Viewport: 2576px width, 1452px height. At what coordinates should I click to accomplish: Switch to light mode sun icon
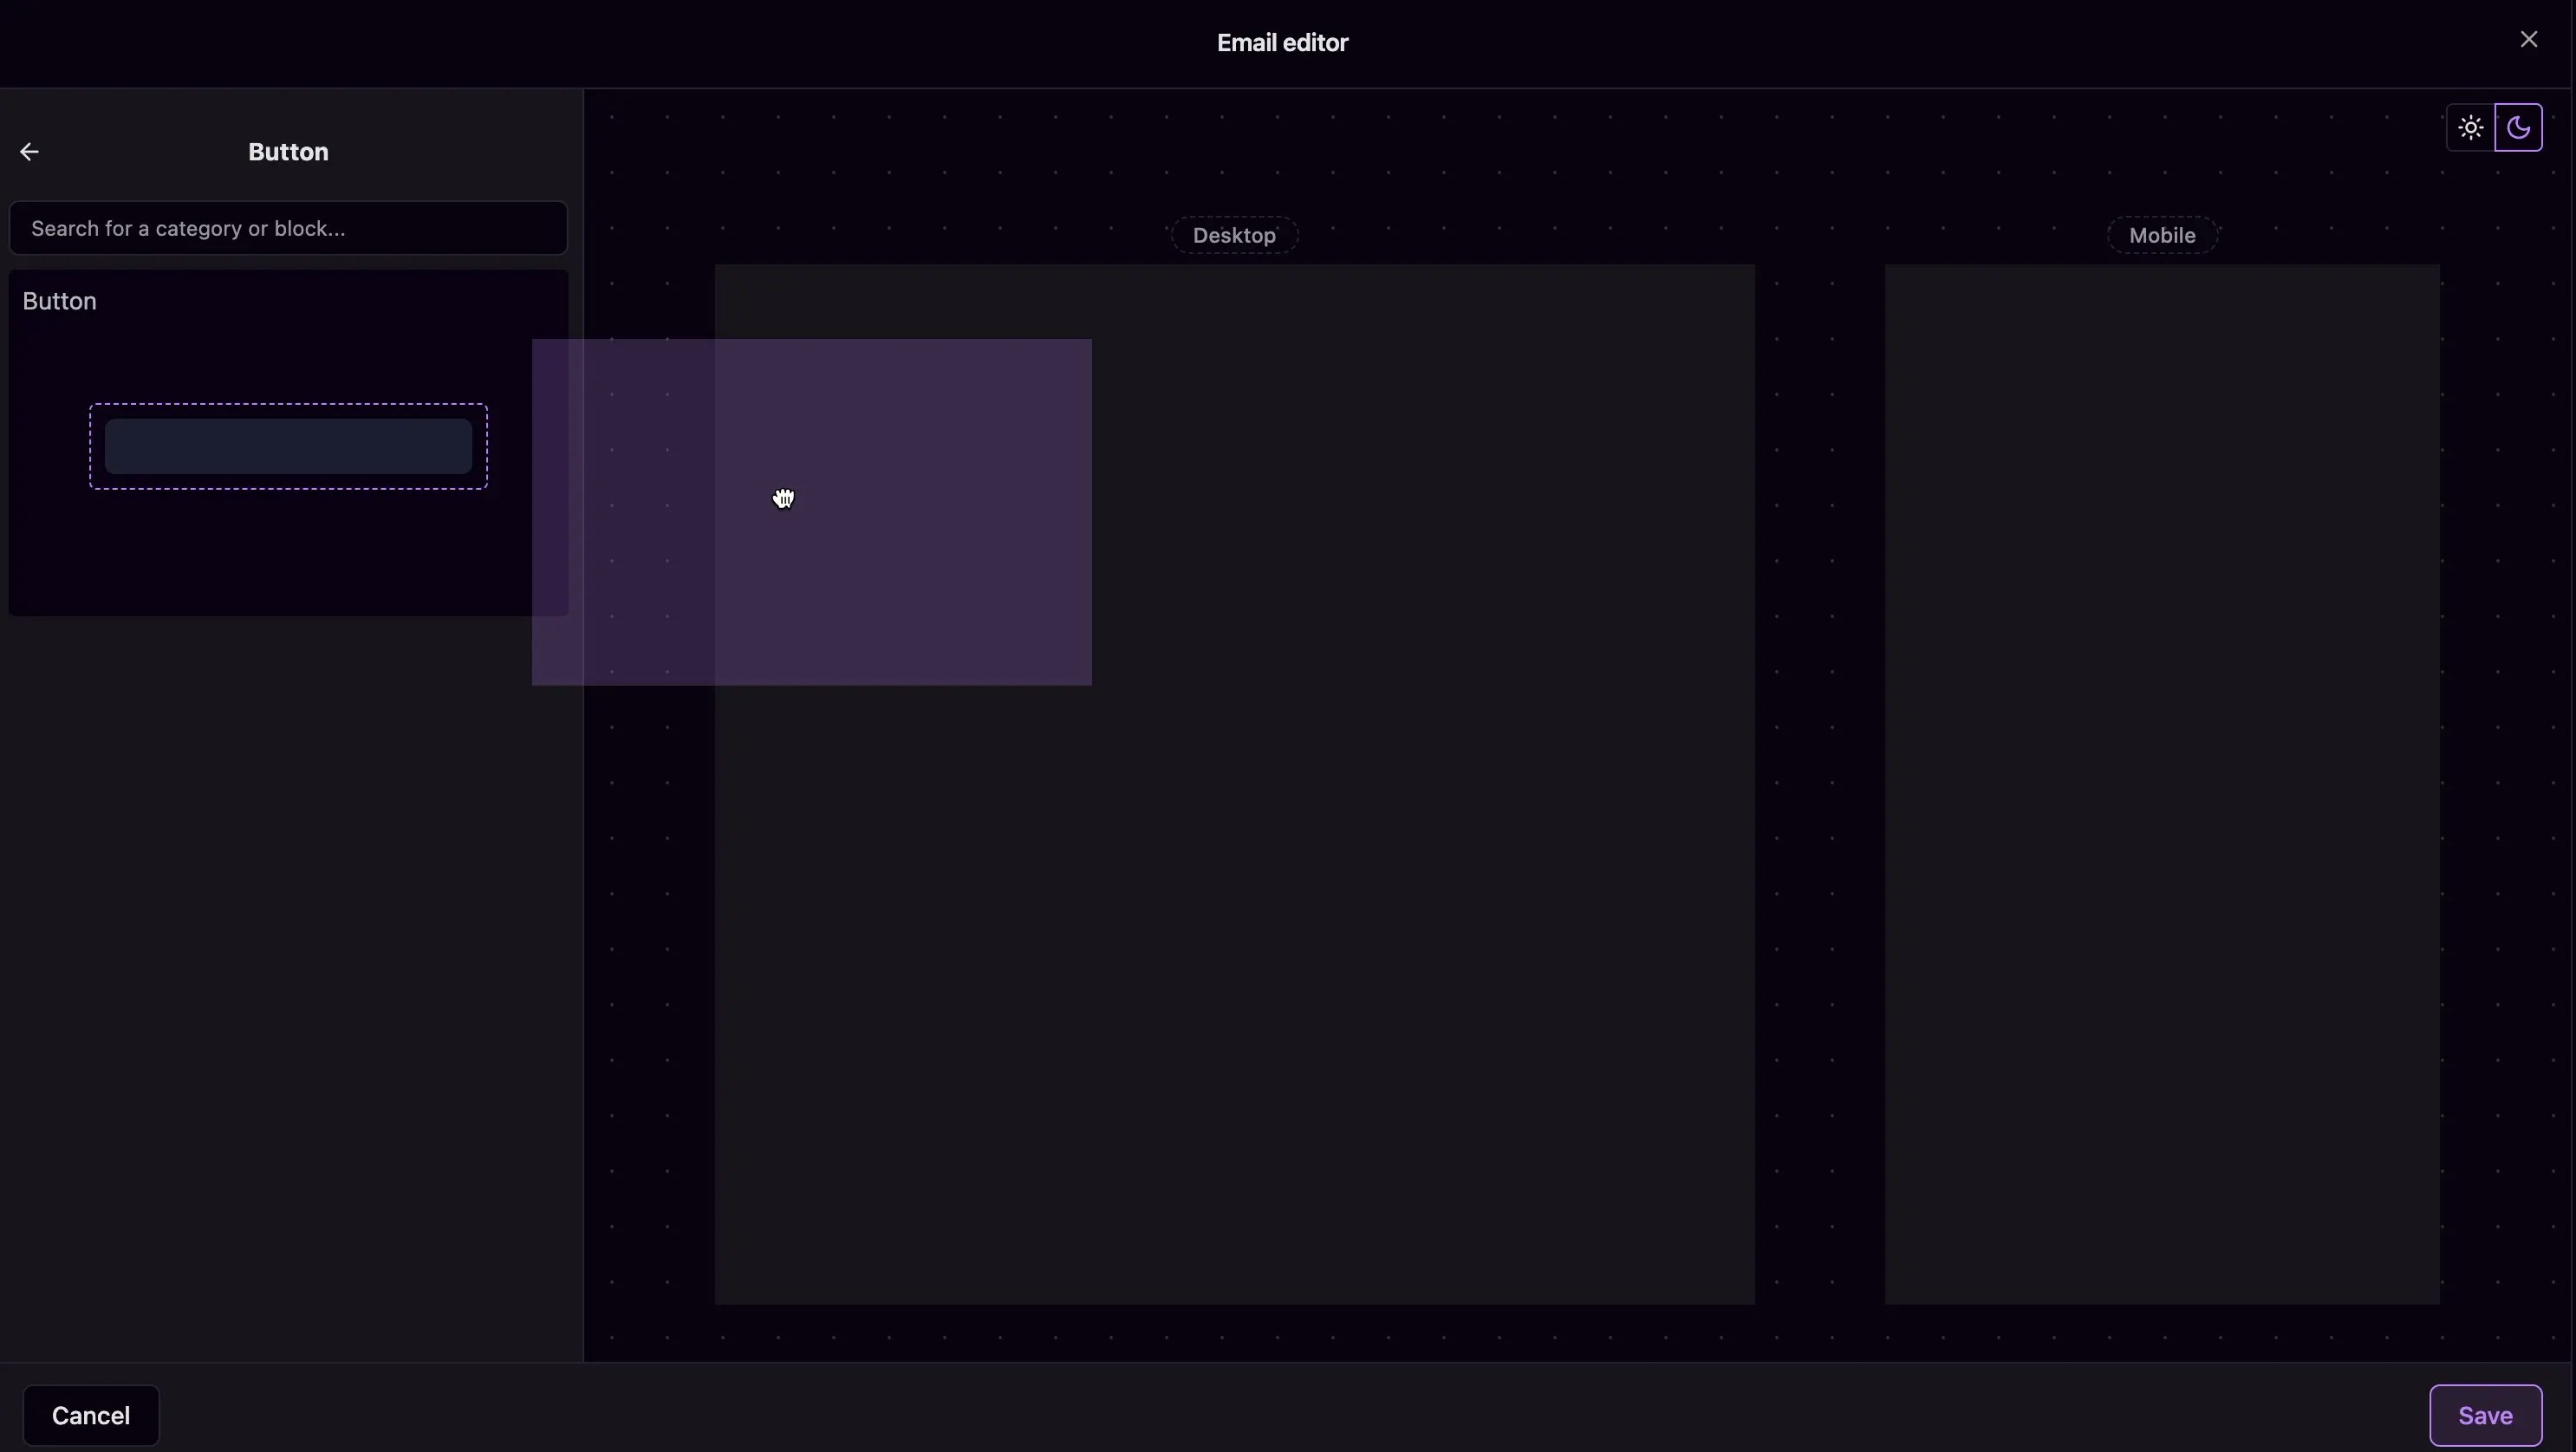[2470, 128]
